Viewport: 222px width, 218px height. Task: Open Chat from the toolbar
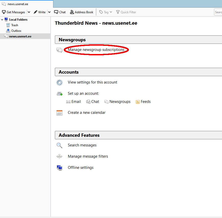click(x=60, y=12)
